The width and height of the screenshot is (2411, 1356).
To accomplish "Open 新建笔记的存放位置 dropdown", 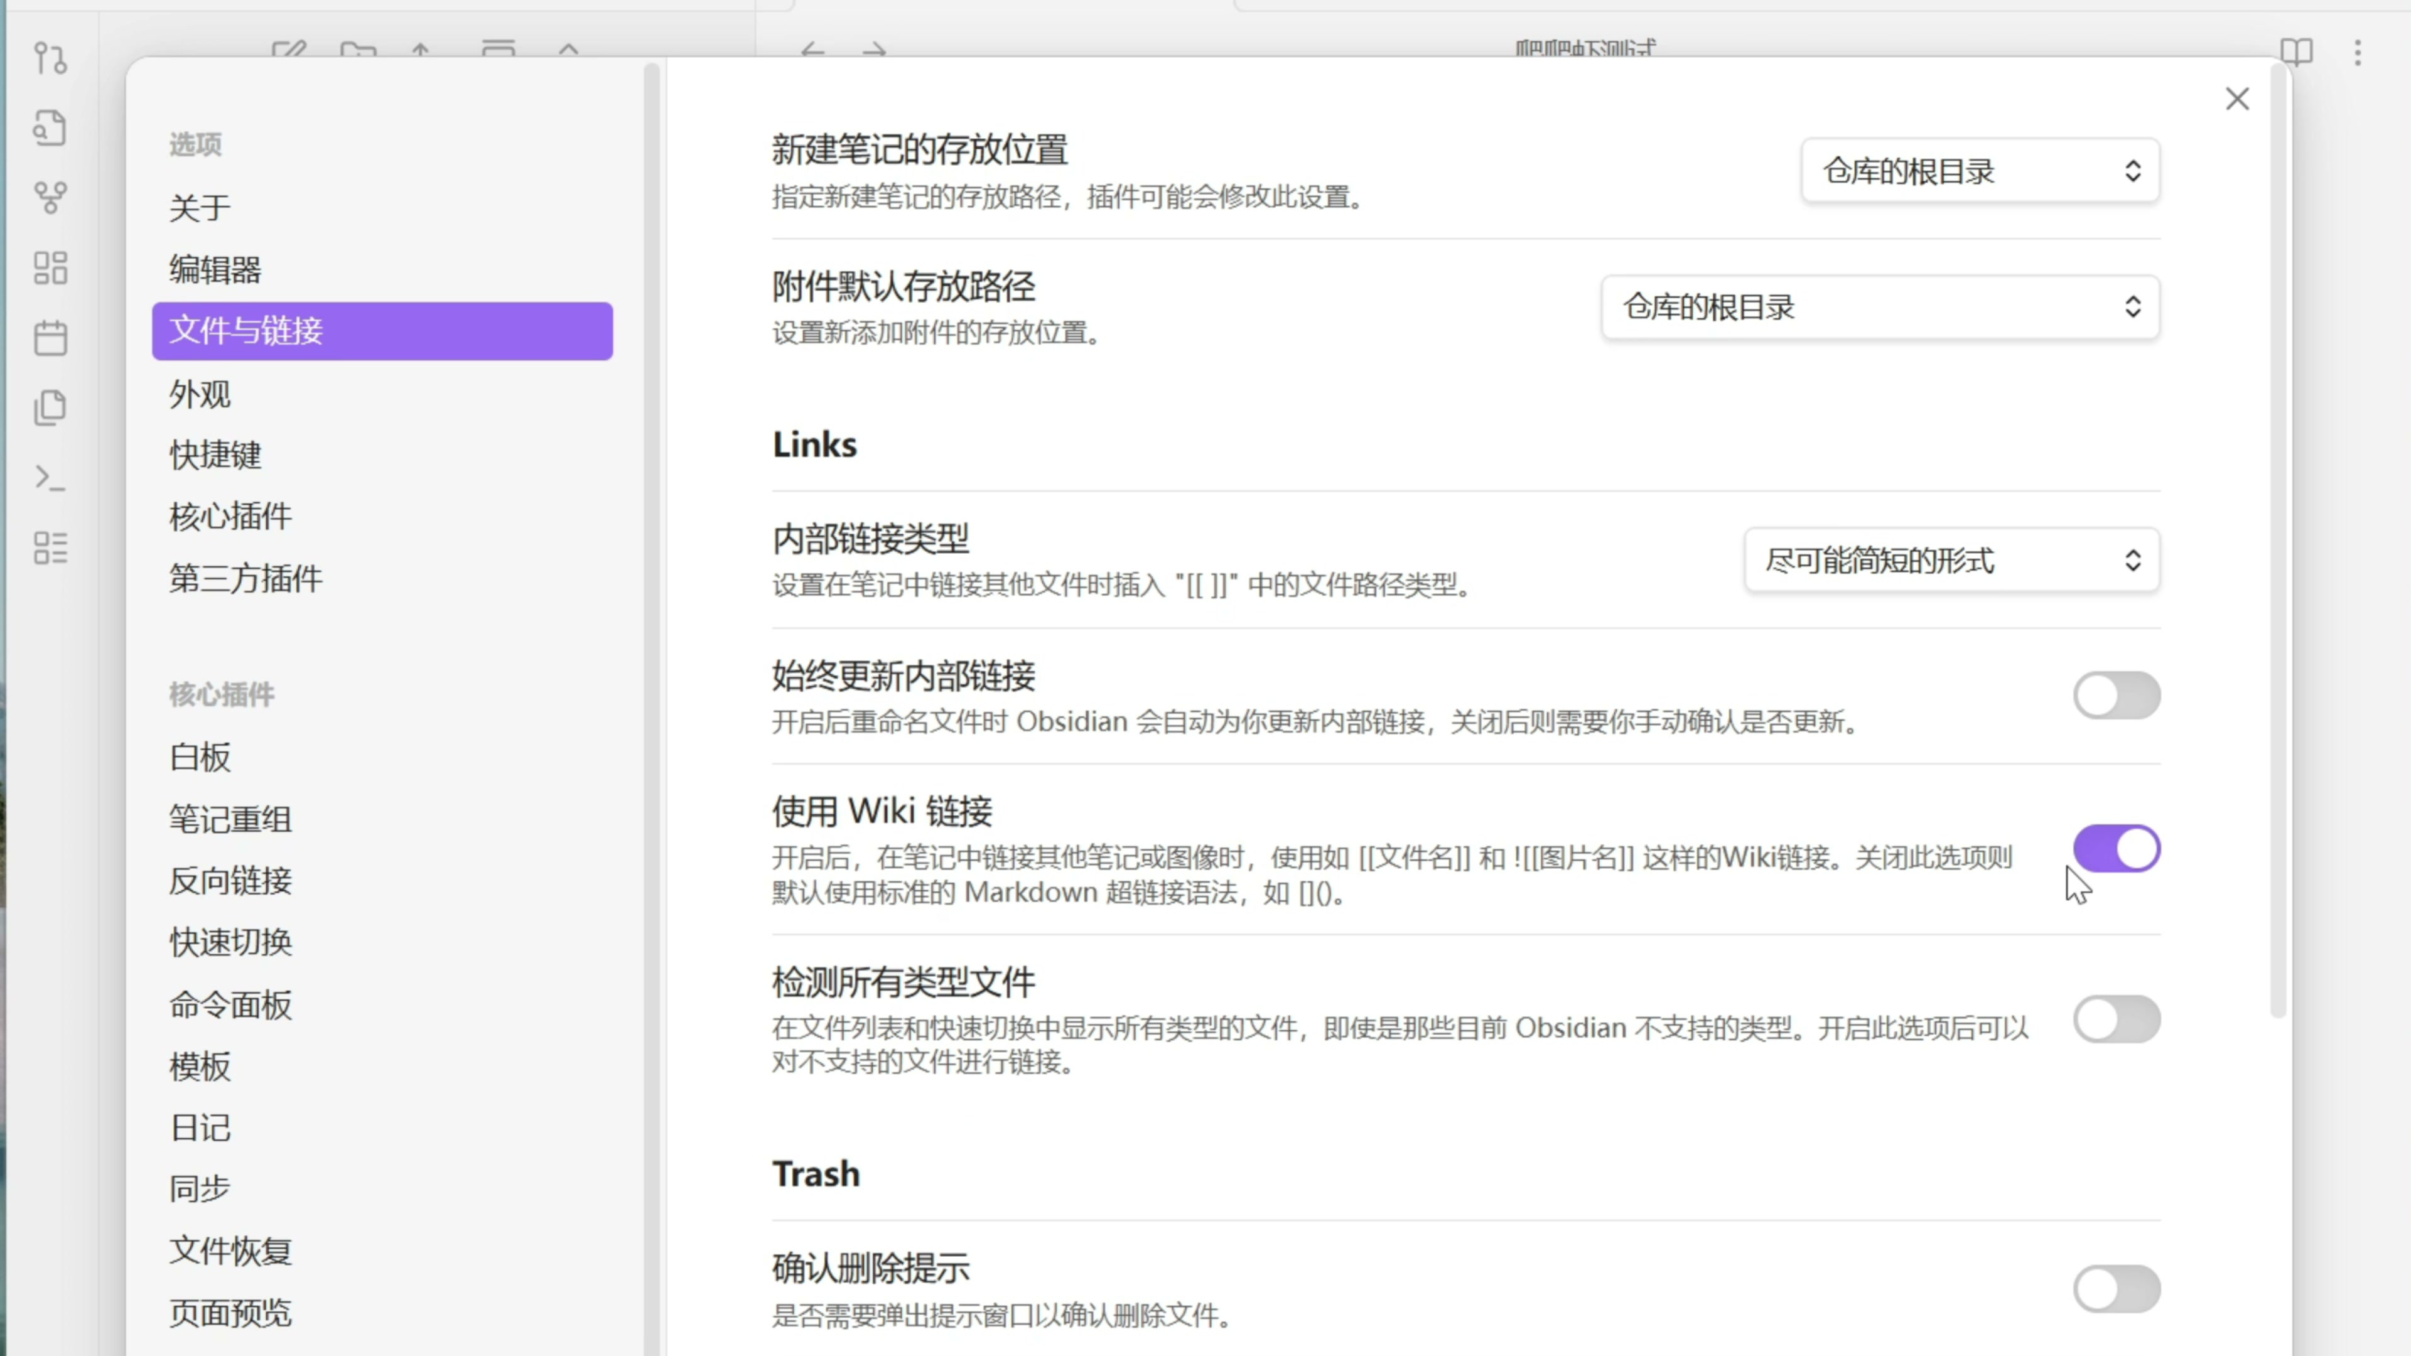I will click(x=1980, y=171).
